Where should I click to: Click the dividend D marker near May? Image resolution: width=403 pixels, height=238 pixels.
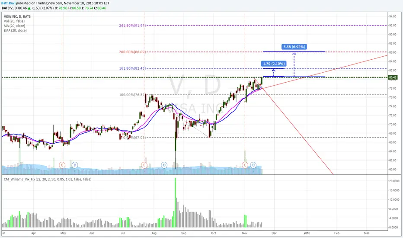click(75, 165)
